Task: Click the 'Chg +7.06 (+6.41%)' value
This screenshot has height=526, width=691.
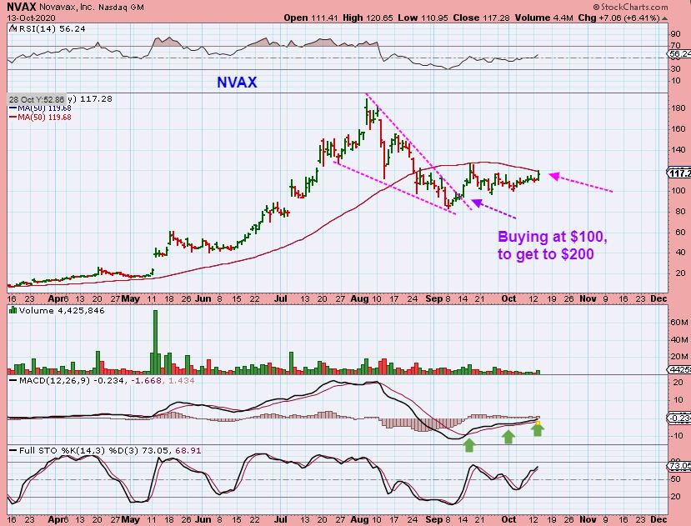Action: [x=618, y=18]
